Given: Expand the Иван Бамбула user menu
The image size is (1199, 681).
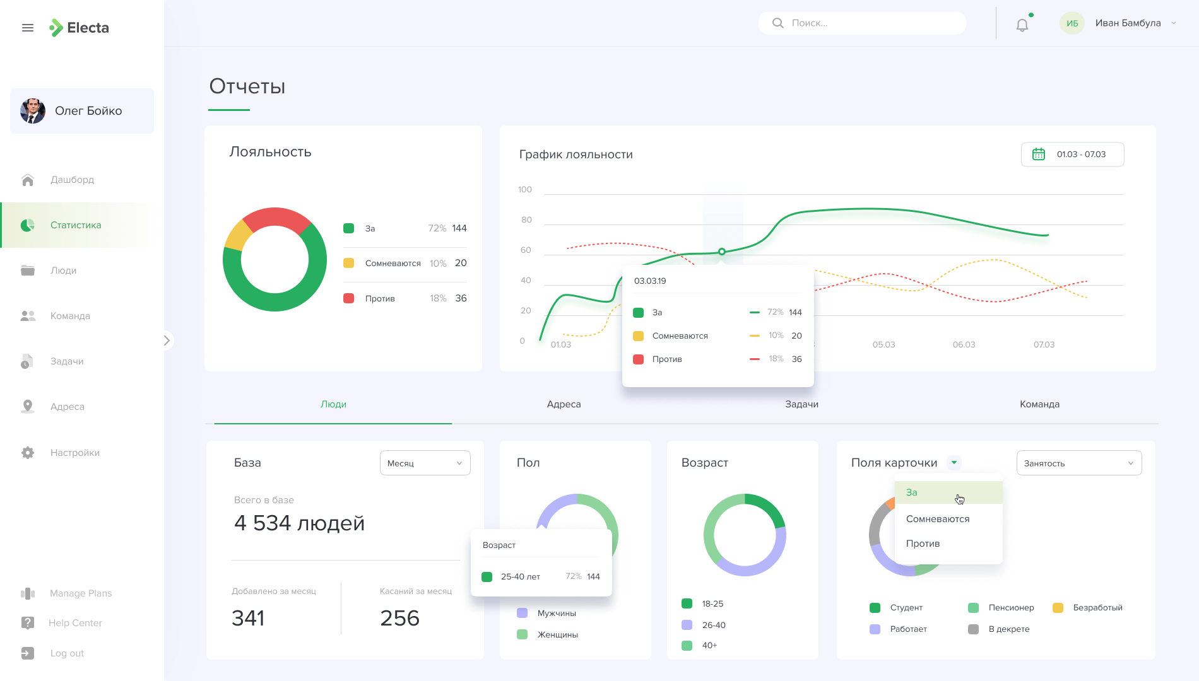Looking at the screenshot, I should pos(1174,23).
